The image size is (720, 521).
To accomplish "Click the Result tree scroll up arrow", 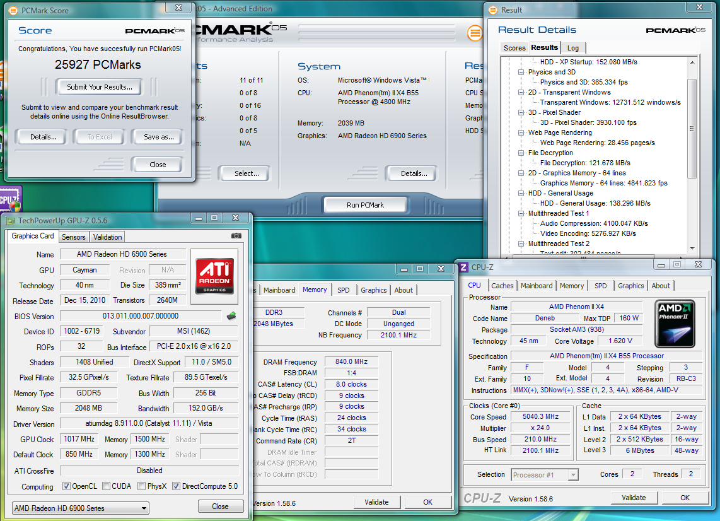I will pyautogui.click(x=692, y=62).
